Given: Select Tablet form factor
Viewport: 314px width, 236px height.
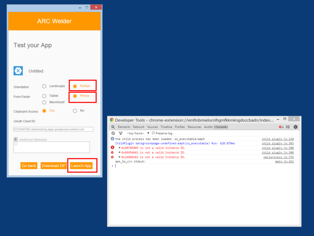Looking at the screenshot, I should point(44,96).
